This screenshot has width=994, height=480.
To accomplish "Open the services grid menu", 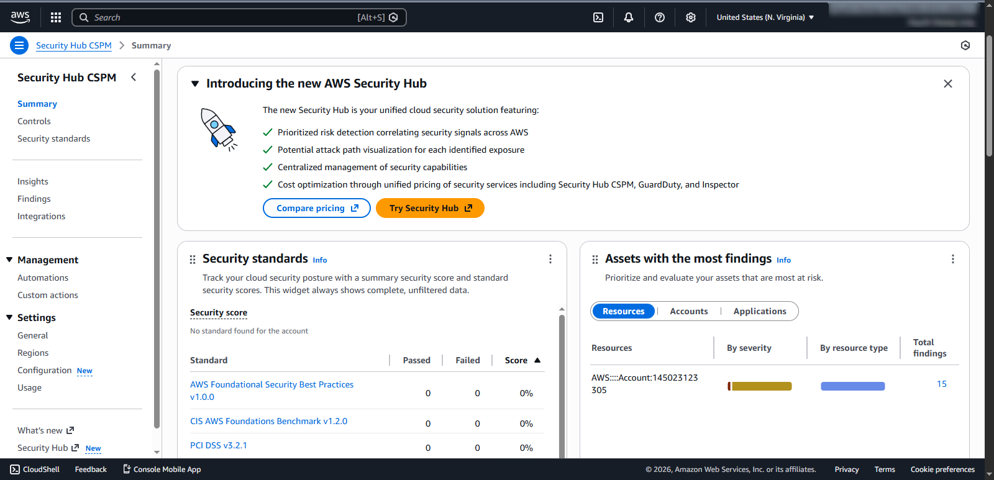I will click(x=56, y=17).
